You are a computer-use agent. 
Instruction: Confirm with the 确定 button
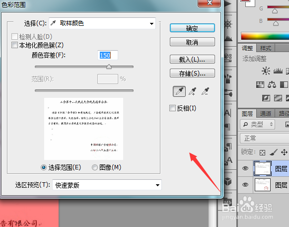(192, 28)
